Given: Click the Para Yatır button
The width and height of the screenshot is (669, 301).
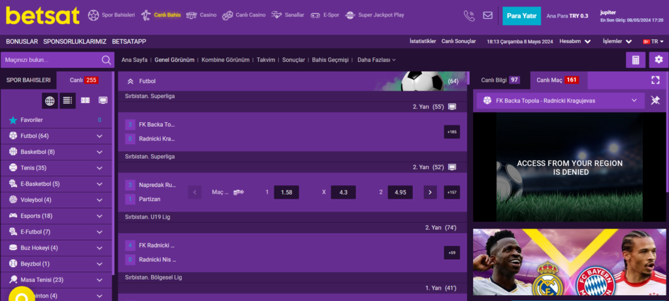Looking at the screenshot, I should pos(521,16).
